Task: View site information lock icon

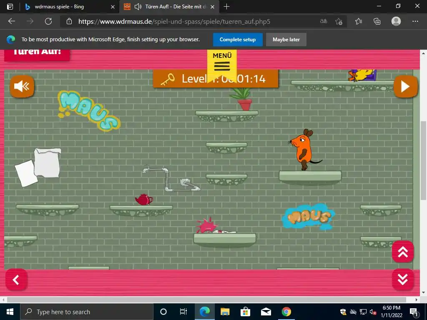Action: click(69, 21)
